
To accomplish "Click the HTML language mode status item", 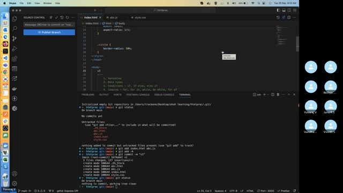I will point(250,191).
